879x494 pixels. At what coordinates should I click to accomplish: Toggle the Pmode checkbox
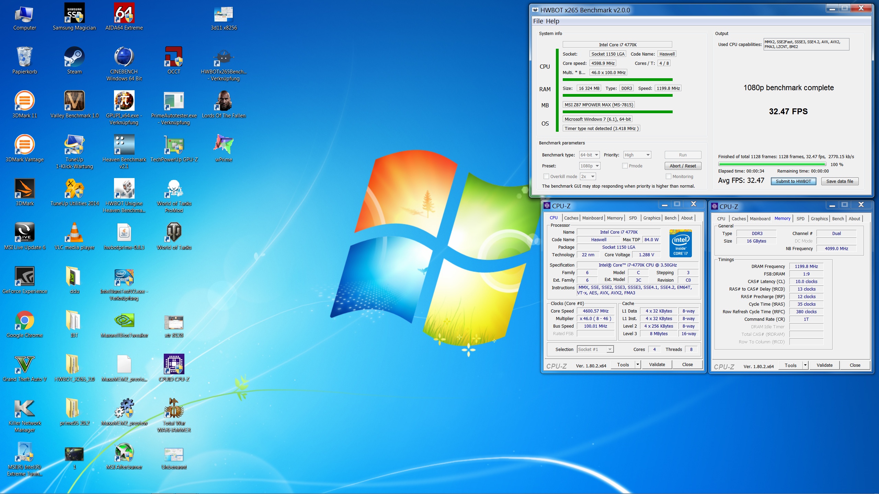coord(625,166)
